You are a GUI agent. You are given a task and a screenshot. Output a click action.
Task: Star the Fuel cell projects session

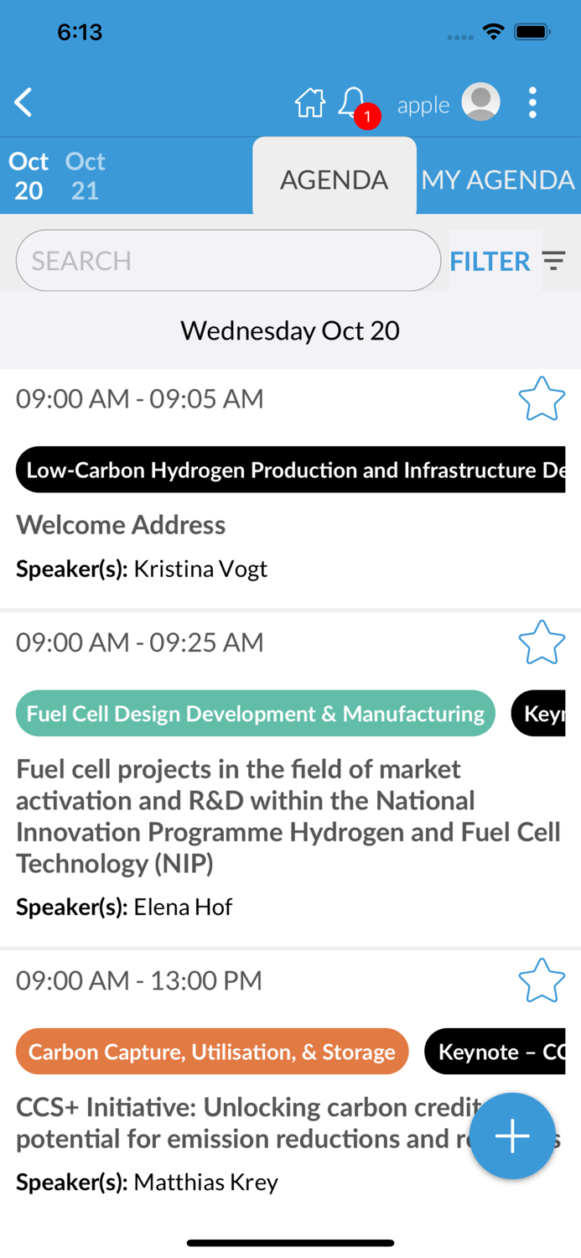click(x=542, y=642)
